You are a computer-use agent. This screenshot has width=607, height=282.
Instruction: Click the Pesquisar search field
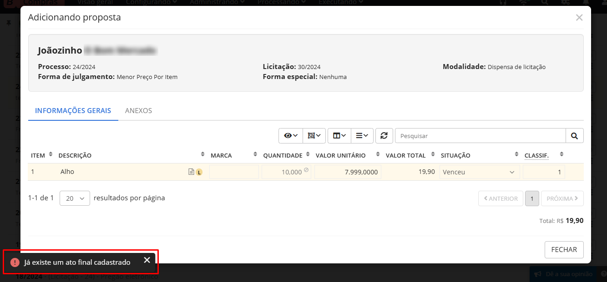point(480,135)
